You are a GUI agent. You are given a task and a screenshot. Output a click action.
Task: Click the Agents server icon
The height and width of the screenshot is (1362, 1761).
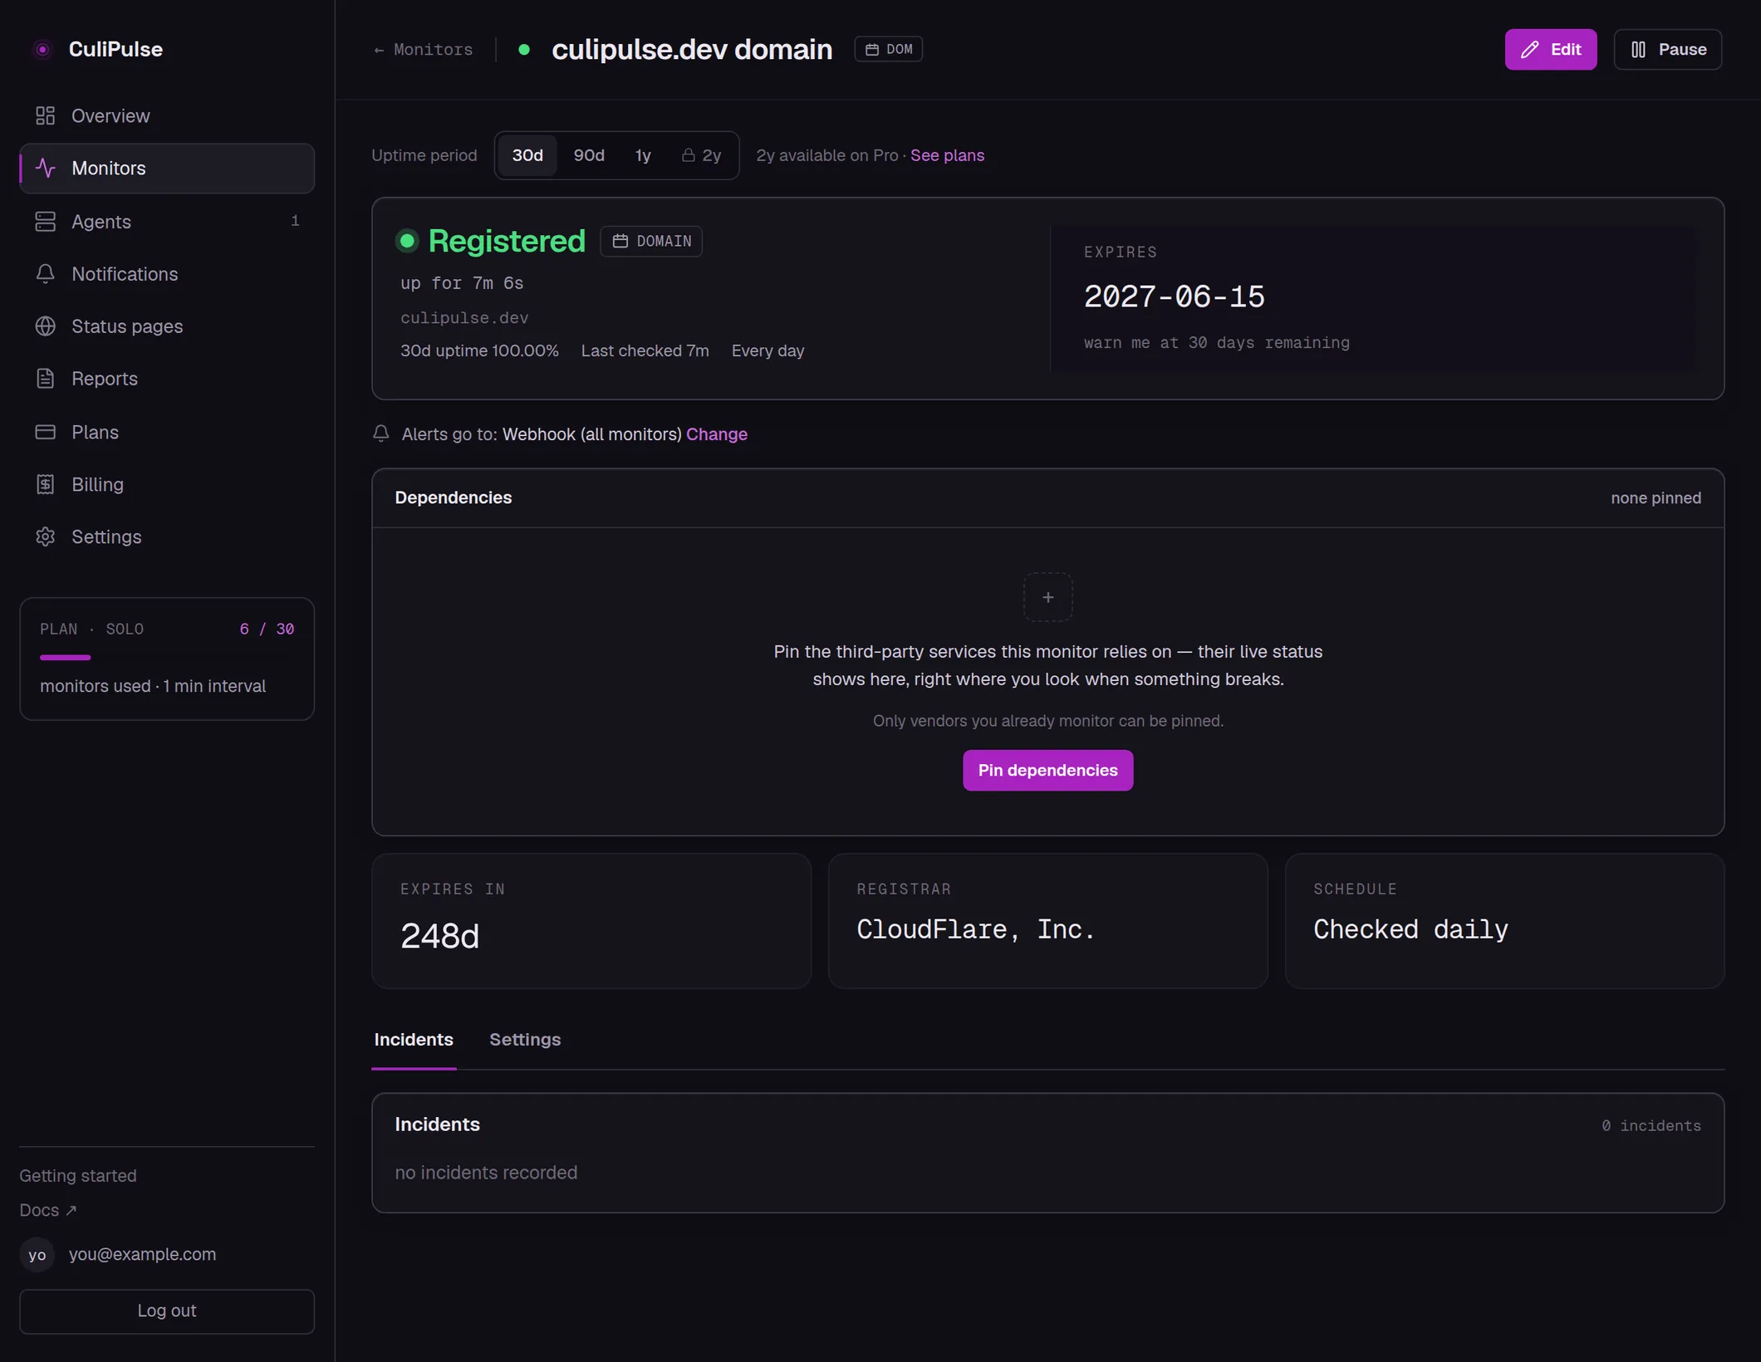click(x=45, y=221)
